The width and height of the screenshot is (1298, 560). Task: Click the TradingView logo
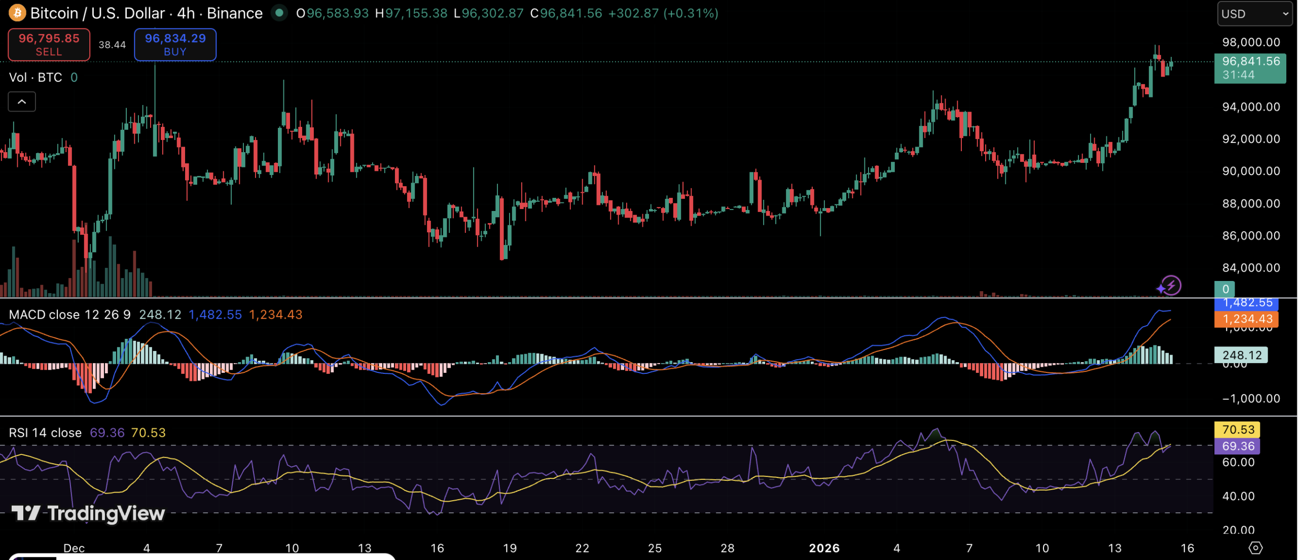pos(88,513)
